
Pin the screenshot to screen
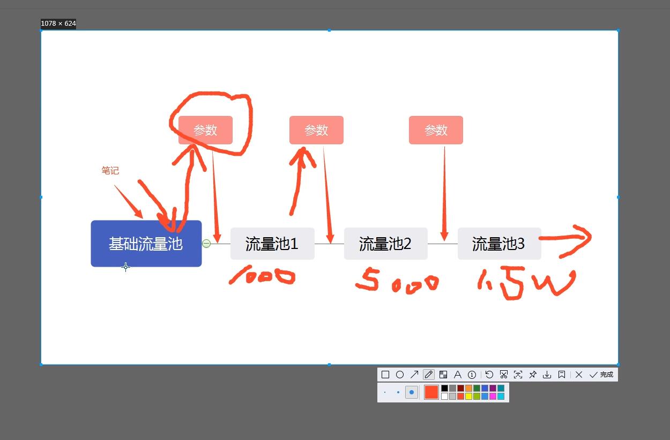tap(533, 375)
